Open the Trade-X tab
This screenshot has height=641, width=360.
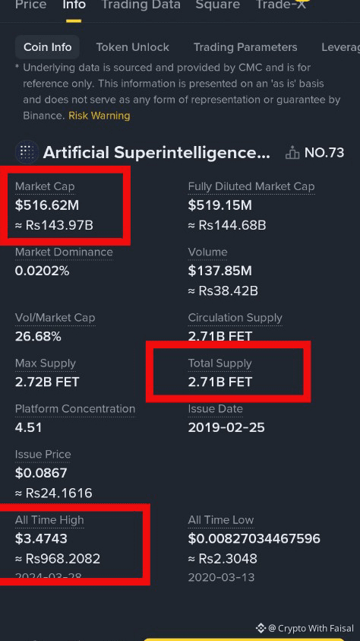pyautogui.click(x=280, y=5)
